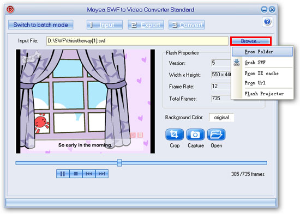This screenshot has width=300, height=214.
Task: Minimize the converter window
Action: (264, 10)
